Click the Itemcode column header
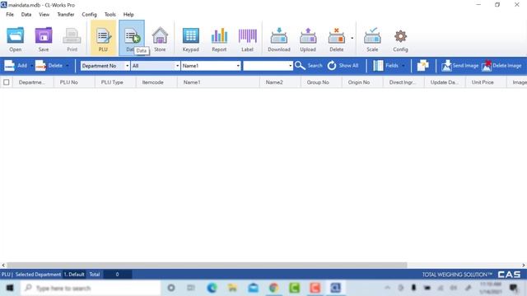527x296 pixels. (x=156, y=82)
